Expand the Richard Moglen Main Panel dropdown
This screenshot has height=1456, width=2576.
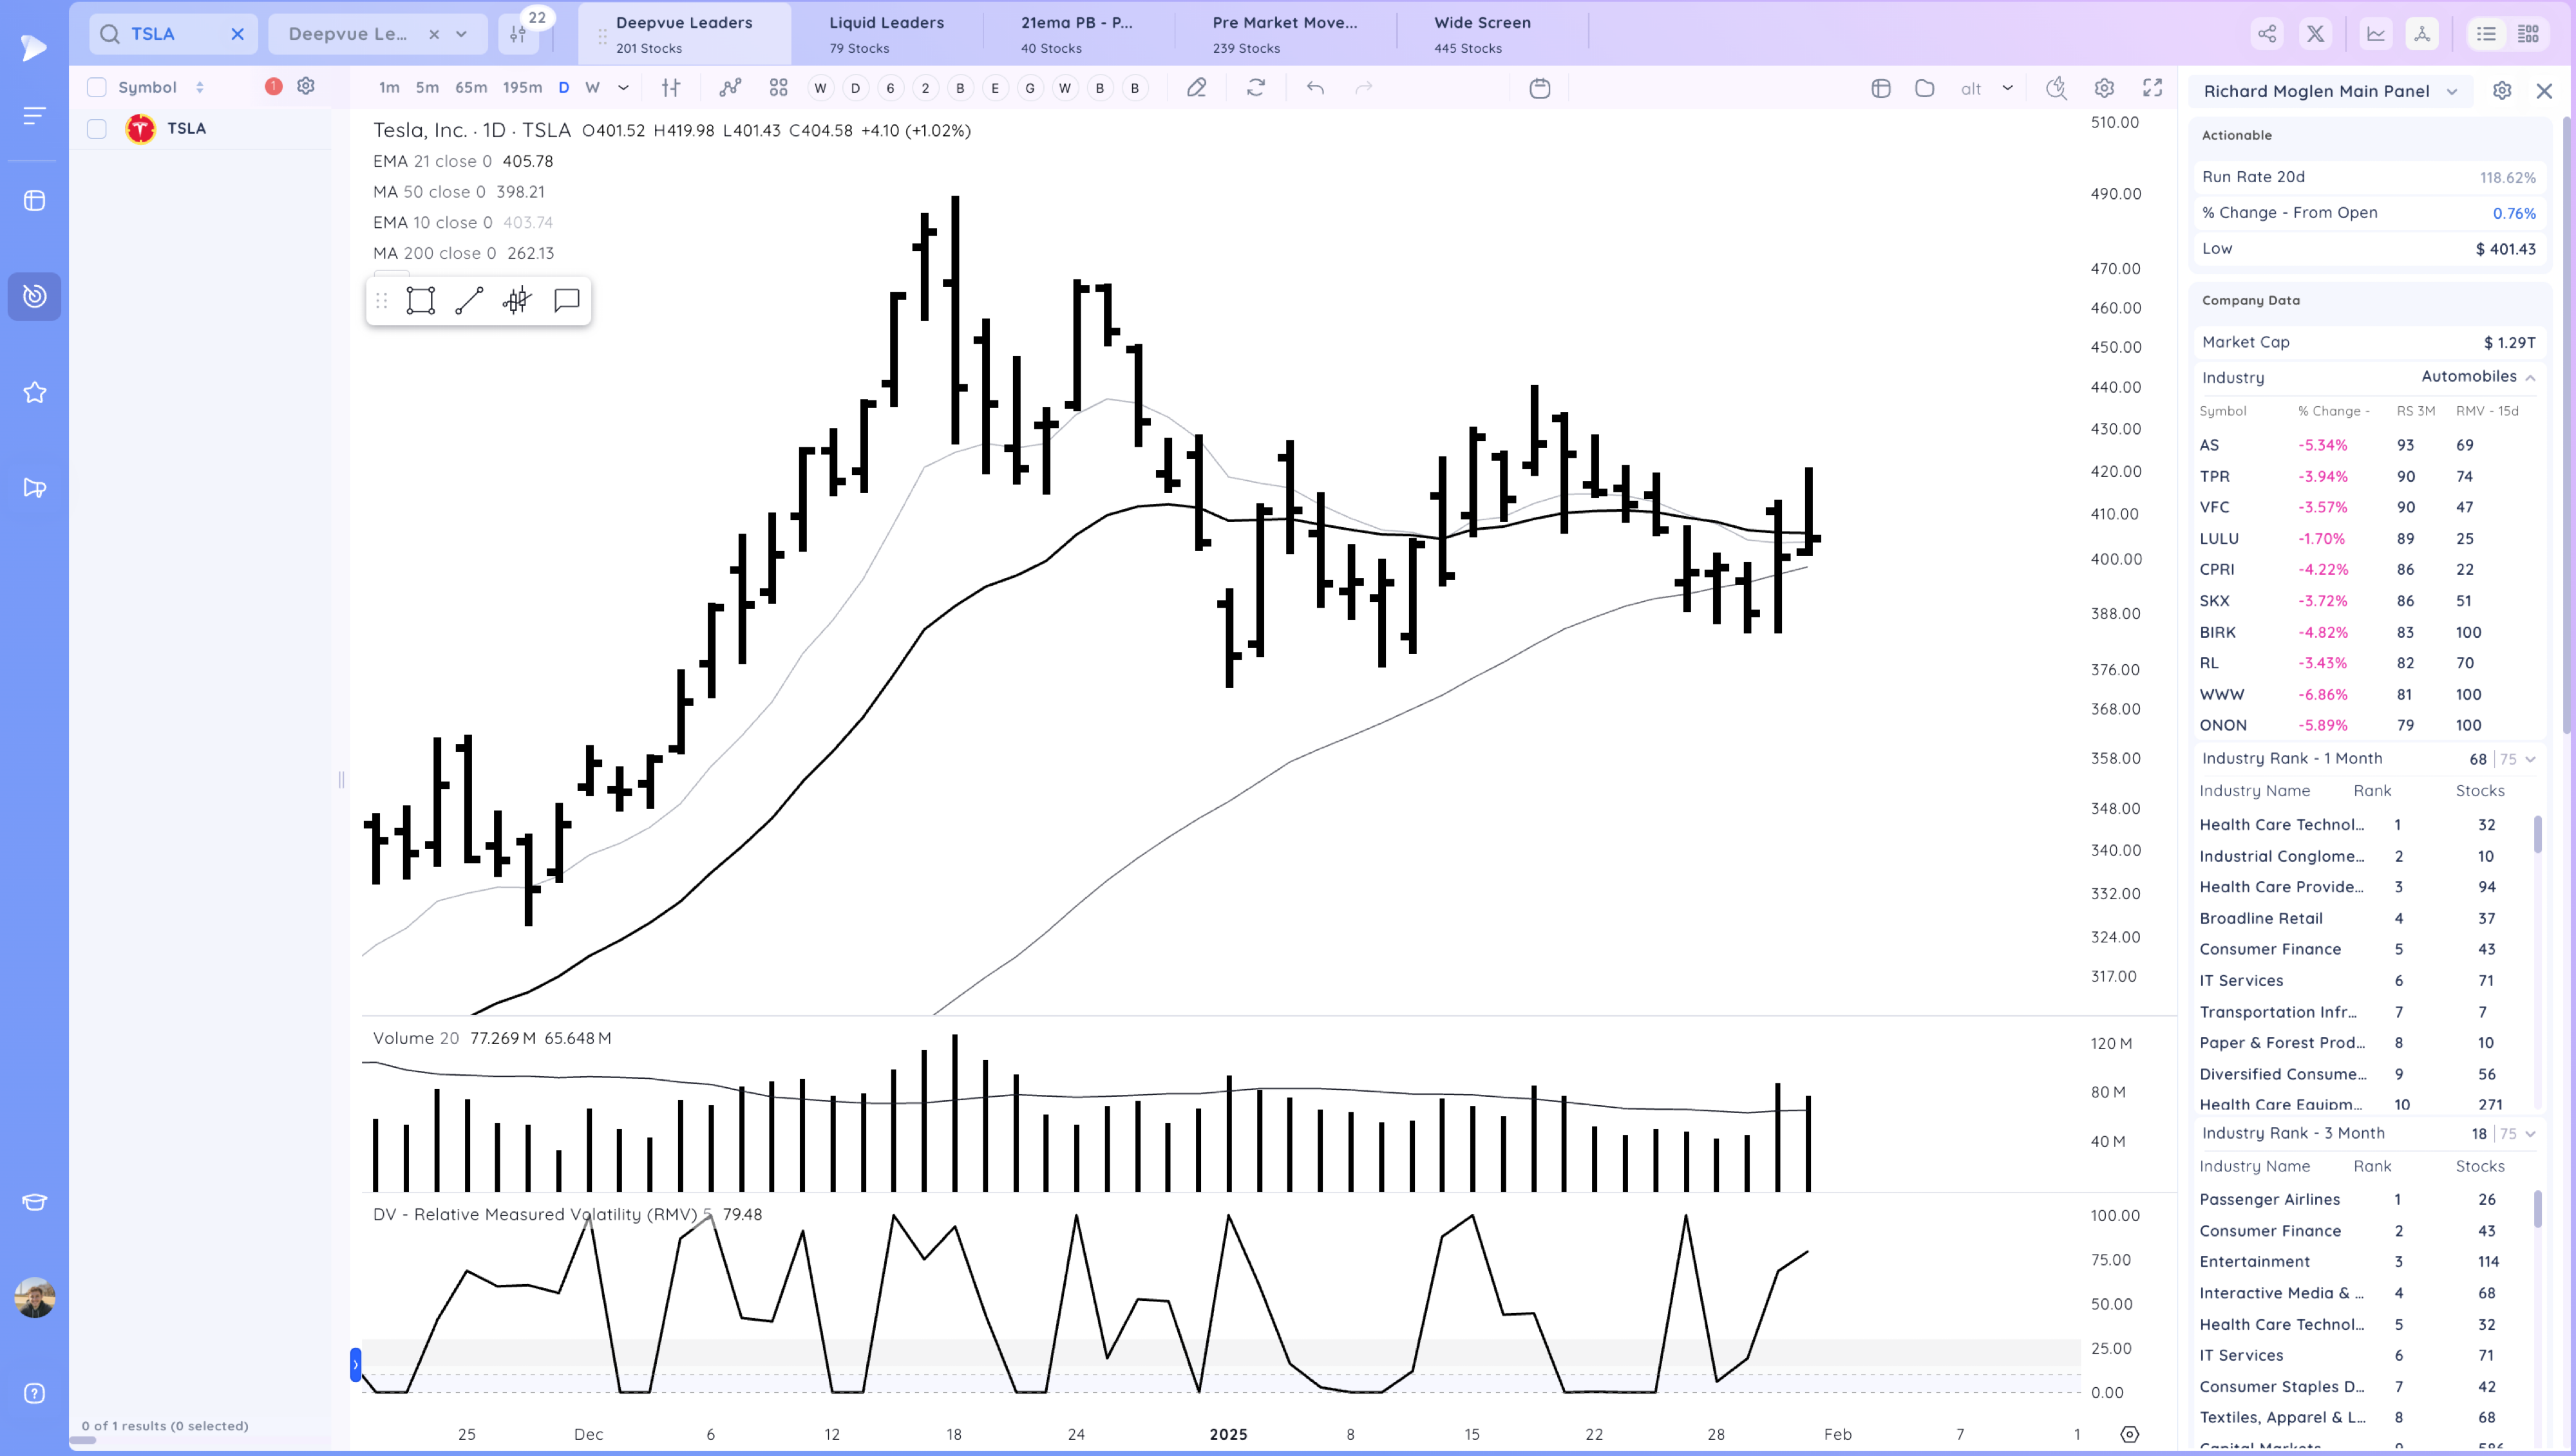click(x=2452, y=91)
